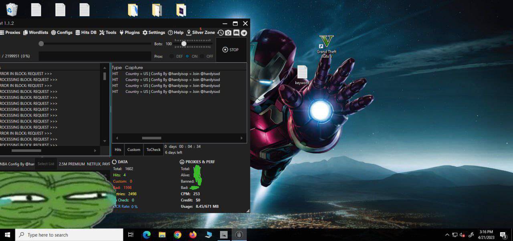The image size is (513, 241).
Task: Click the log panel scroll down arrow
Action: (x=105, y=141)
